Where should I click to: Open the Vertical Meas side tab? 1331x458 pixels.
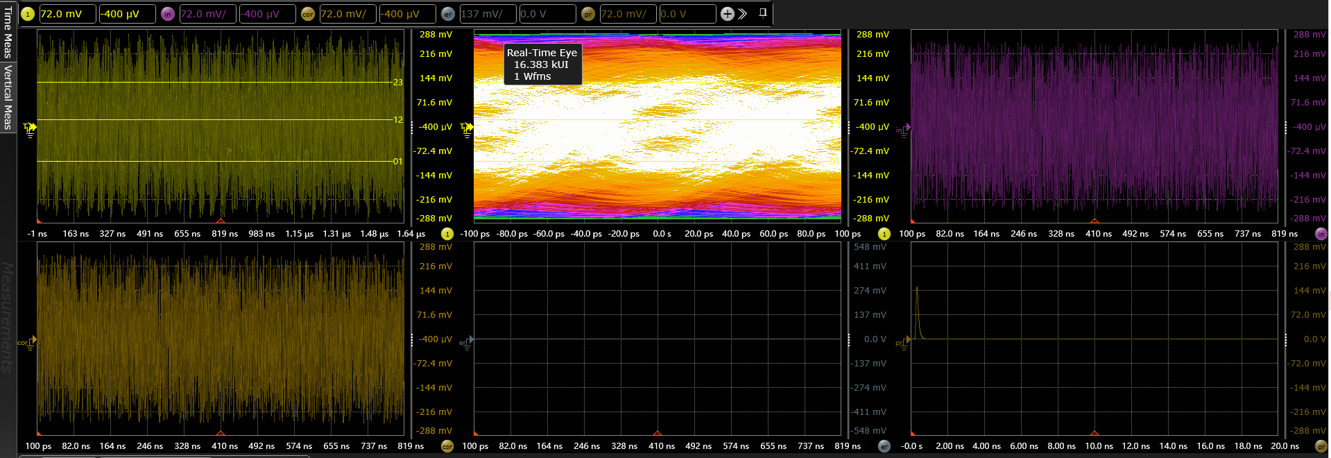coord(8,97)
